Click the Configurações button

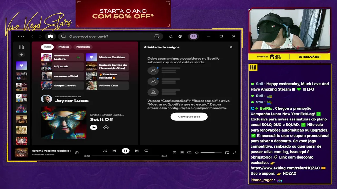click(189, 117)
